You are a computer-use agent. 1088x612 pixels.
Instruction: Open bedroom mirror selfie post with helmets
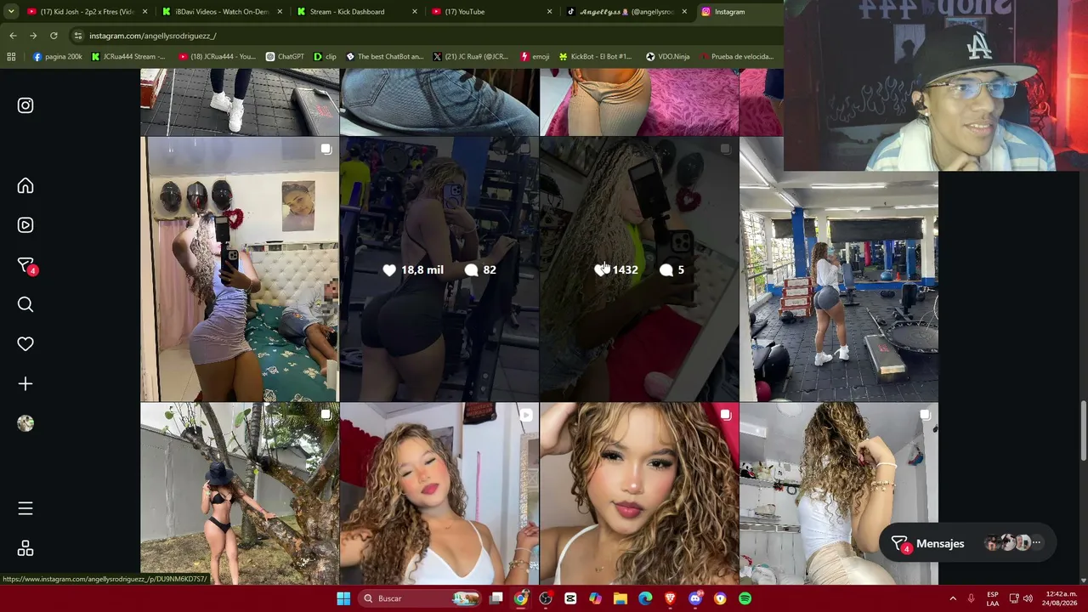[x=240, y=269]
